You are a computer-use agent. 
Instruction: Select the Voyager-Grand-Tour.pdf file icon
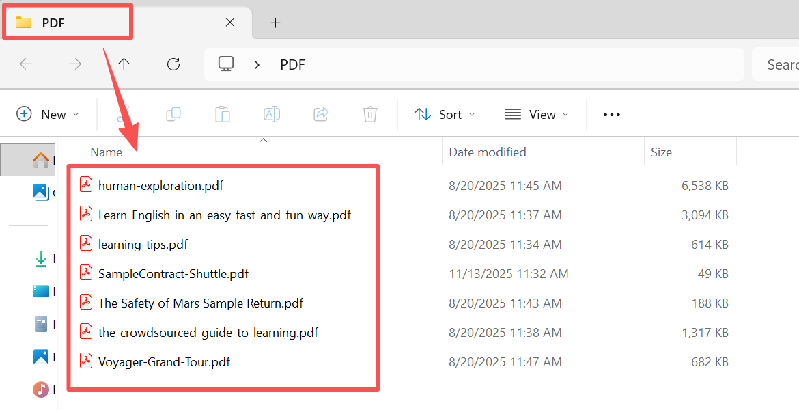point(86,361)
